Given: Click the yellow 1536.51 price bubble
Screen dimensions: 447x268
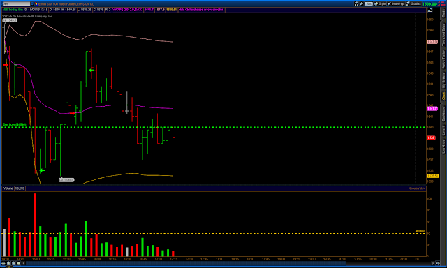Looking at the screenshot, I should 433,176.
